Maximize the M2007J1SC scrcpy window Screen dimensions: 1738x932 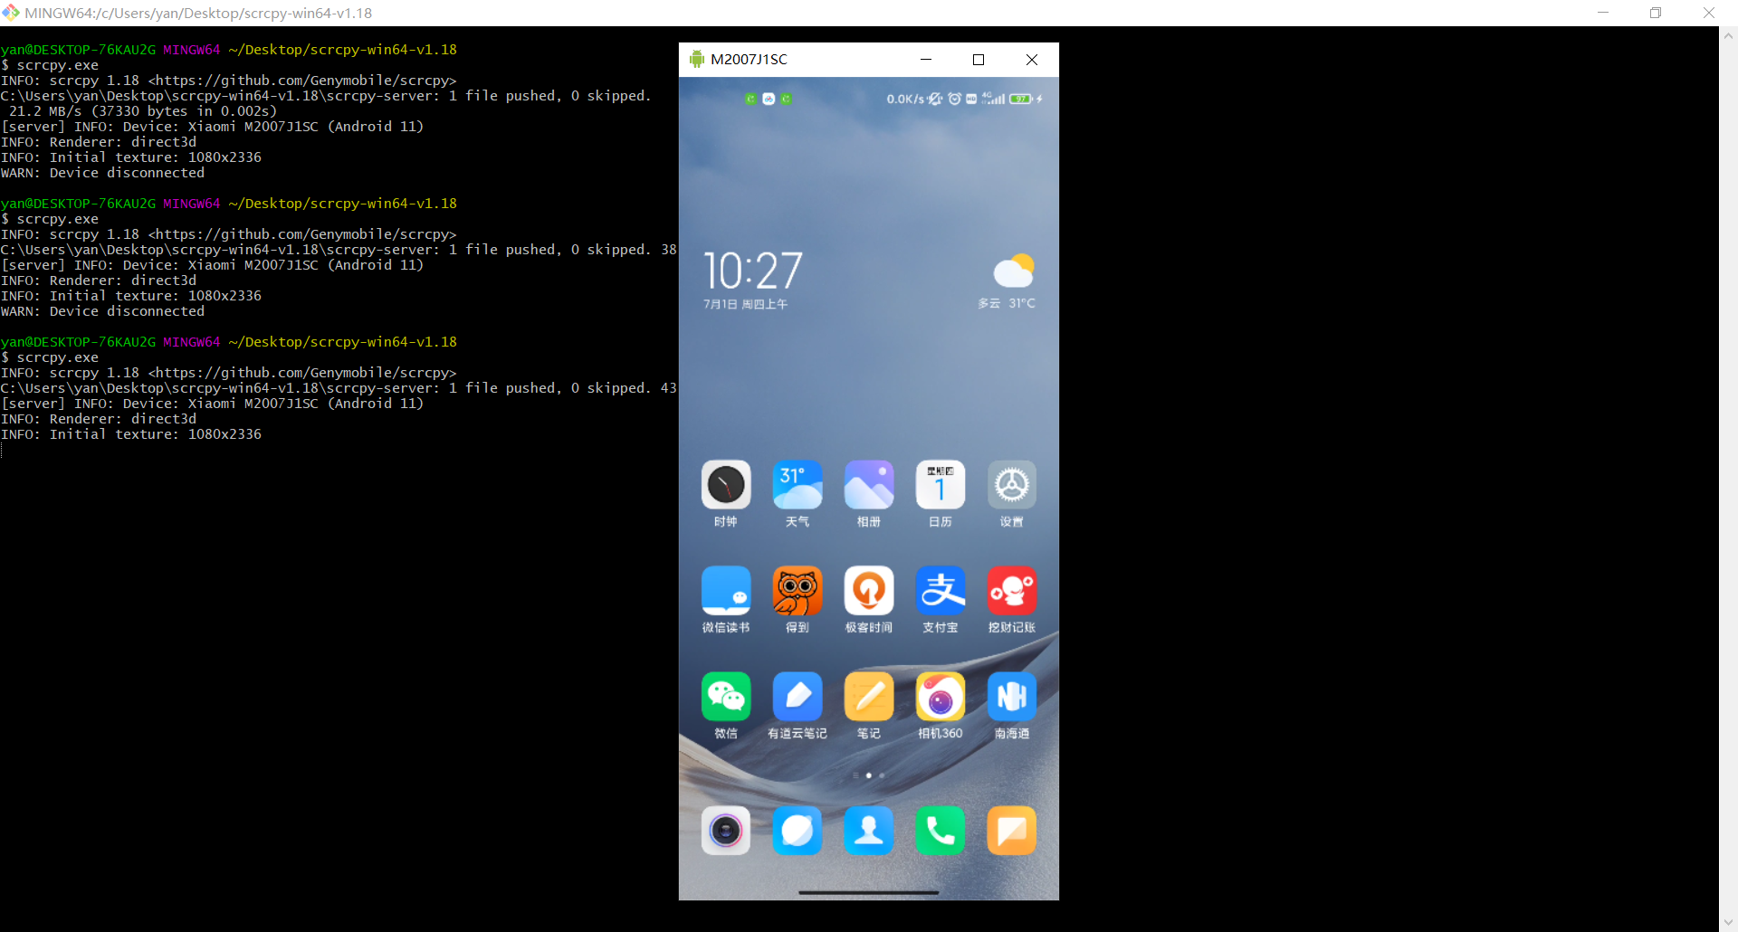tap(979, 60)
